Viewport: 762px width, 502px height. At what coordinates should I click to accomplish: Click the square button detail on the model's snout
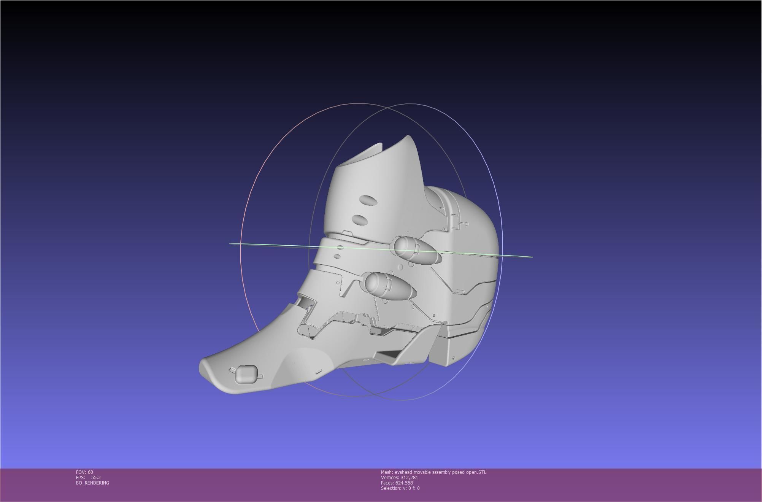246,374
